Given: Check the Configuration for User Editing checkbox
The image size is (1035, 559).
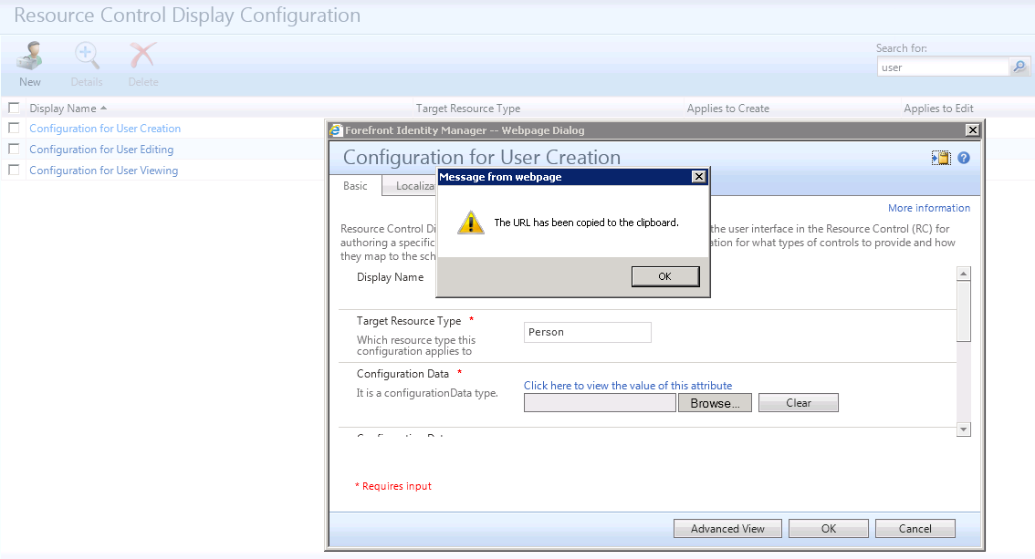Looking at the screenshot, I should [14, 150].
